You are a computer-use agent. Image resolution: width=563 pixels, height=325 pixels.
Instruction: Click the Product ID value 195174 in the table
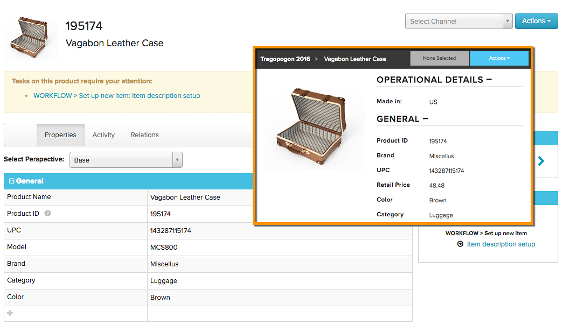click(160, 214)
